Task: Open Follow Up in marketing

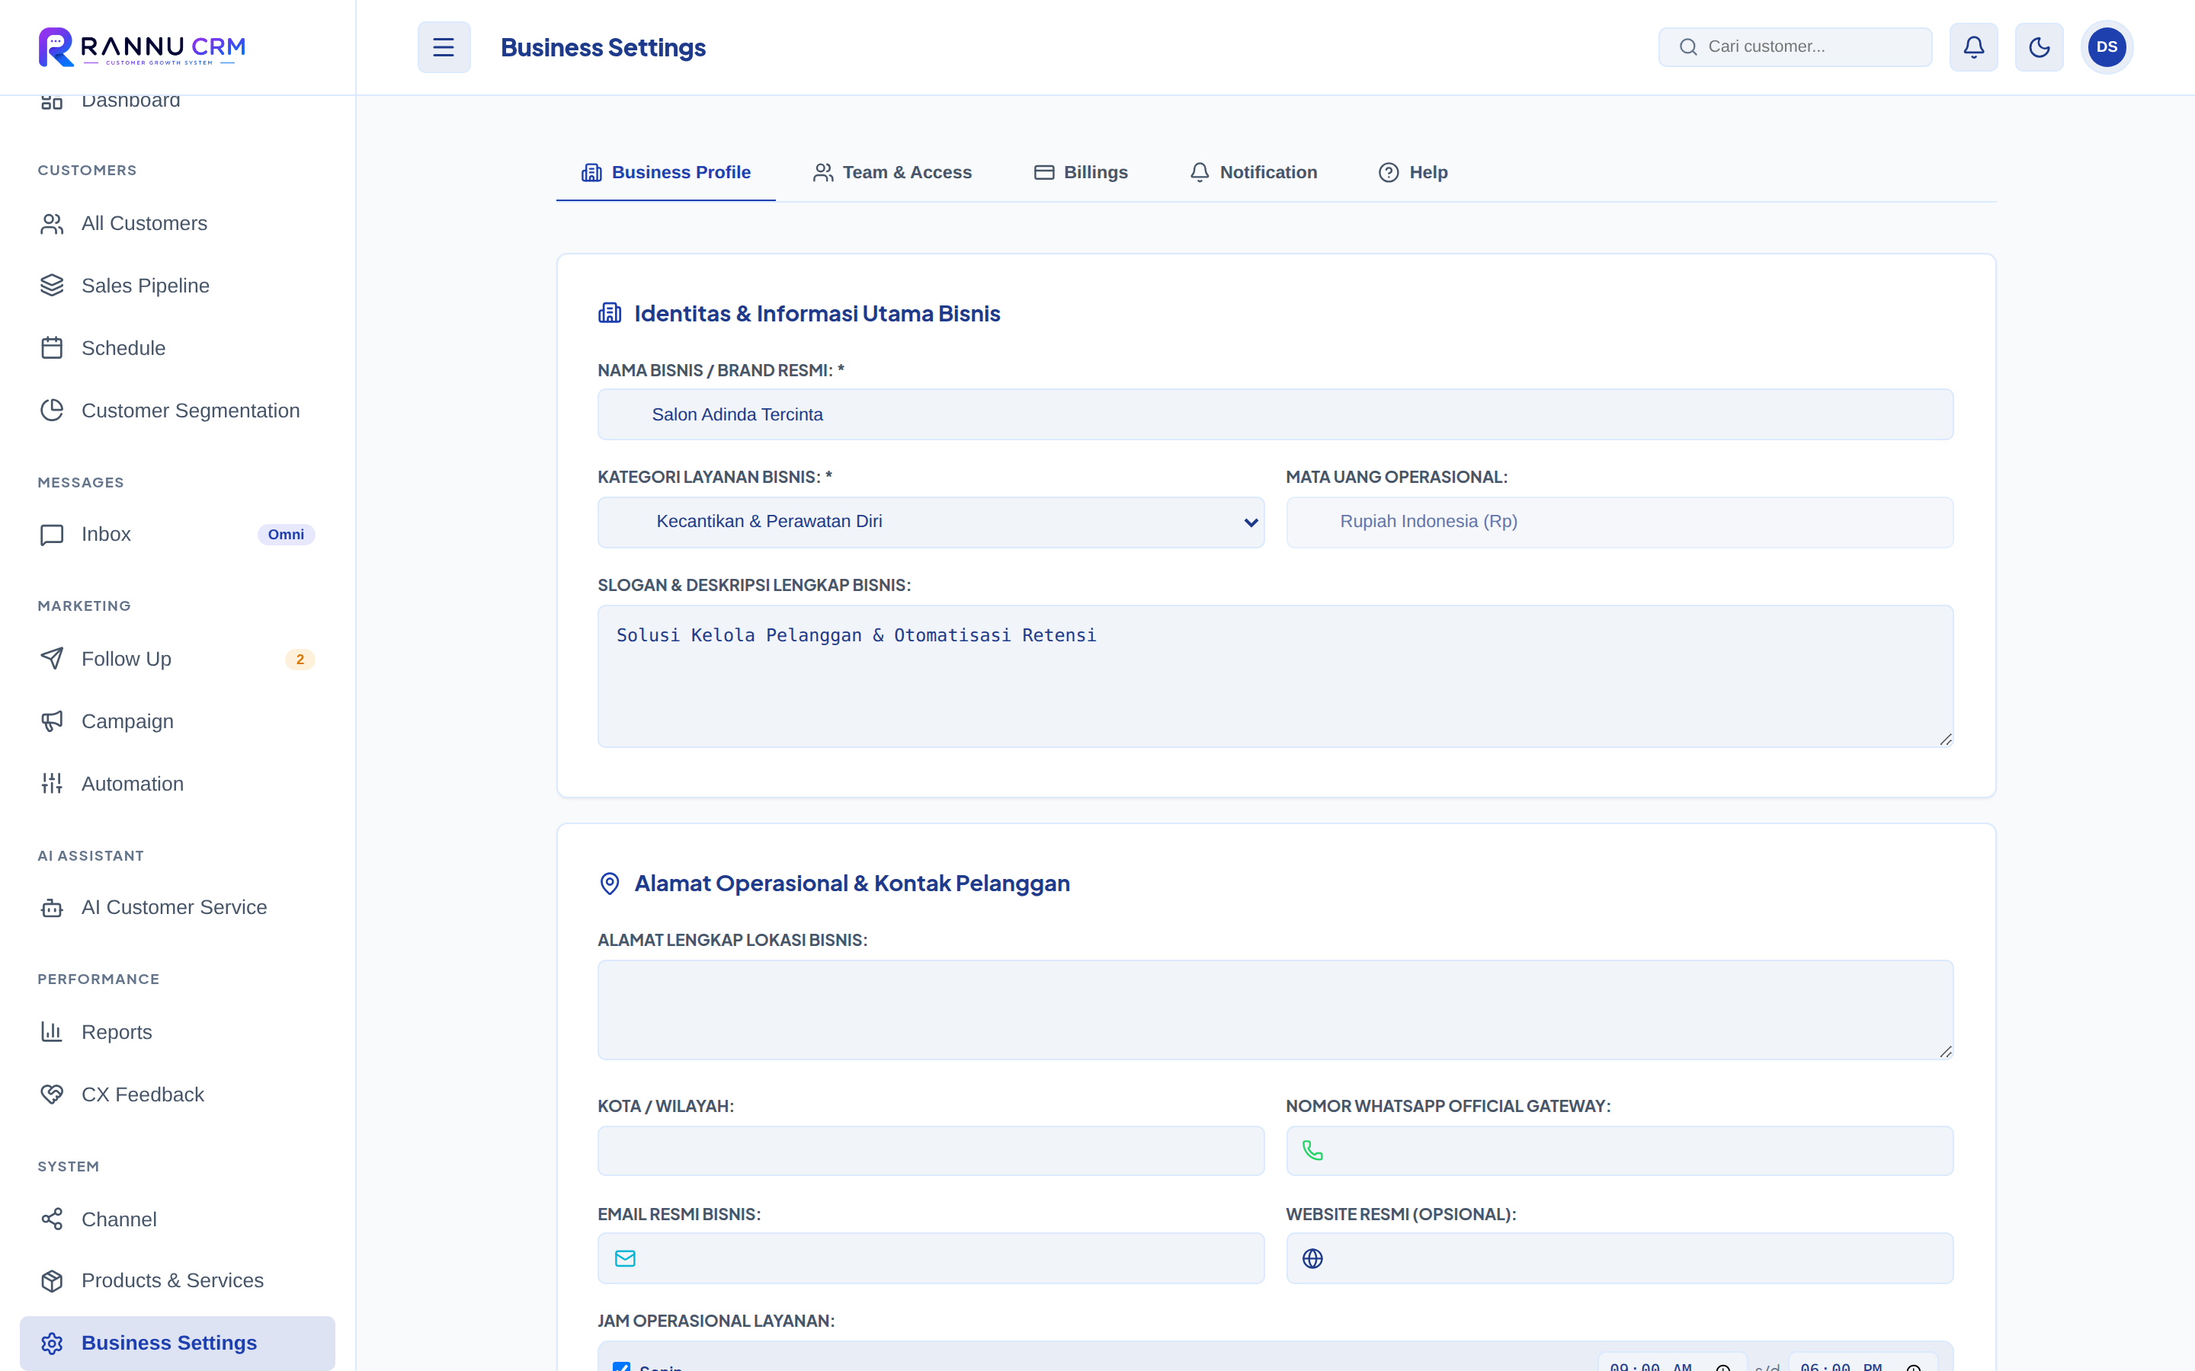Action: pos(178,659)
